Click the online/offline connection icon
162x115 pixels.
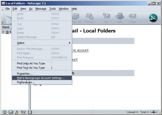pyautogui.click(x=154, y=112)
